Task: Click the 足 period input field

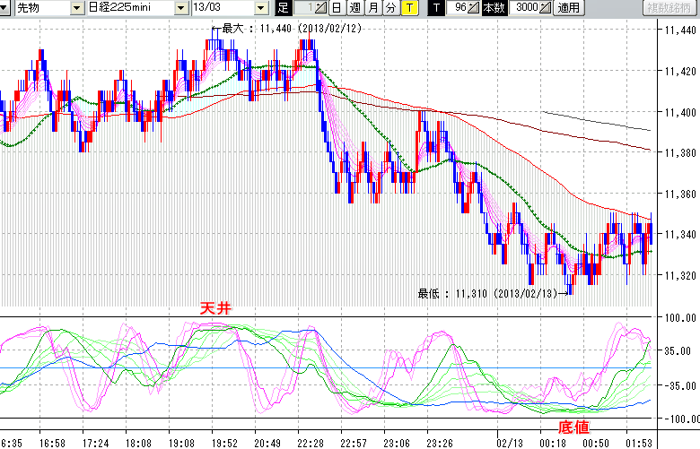Action: click(x=301, y=8)
